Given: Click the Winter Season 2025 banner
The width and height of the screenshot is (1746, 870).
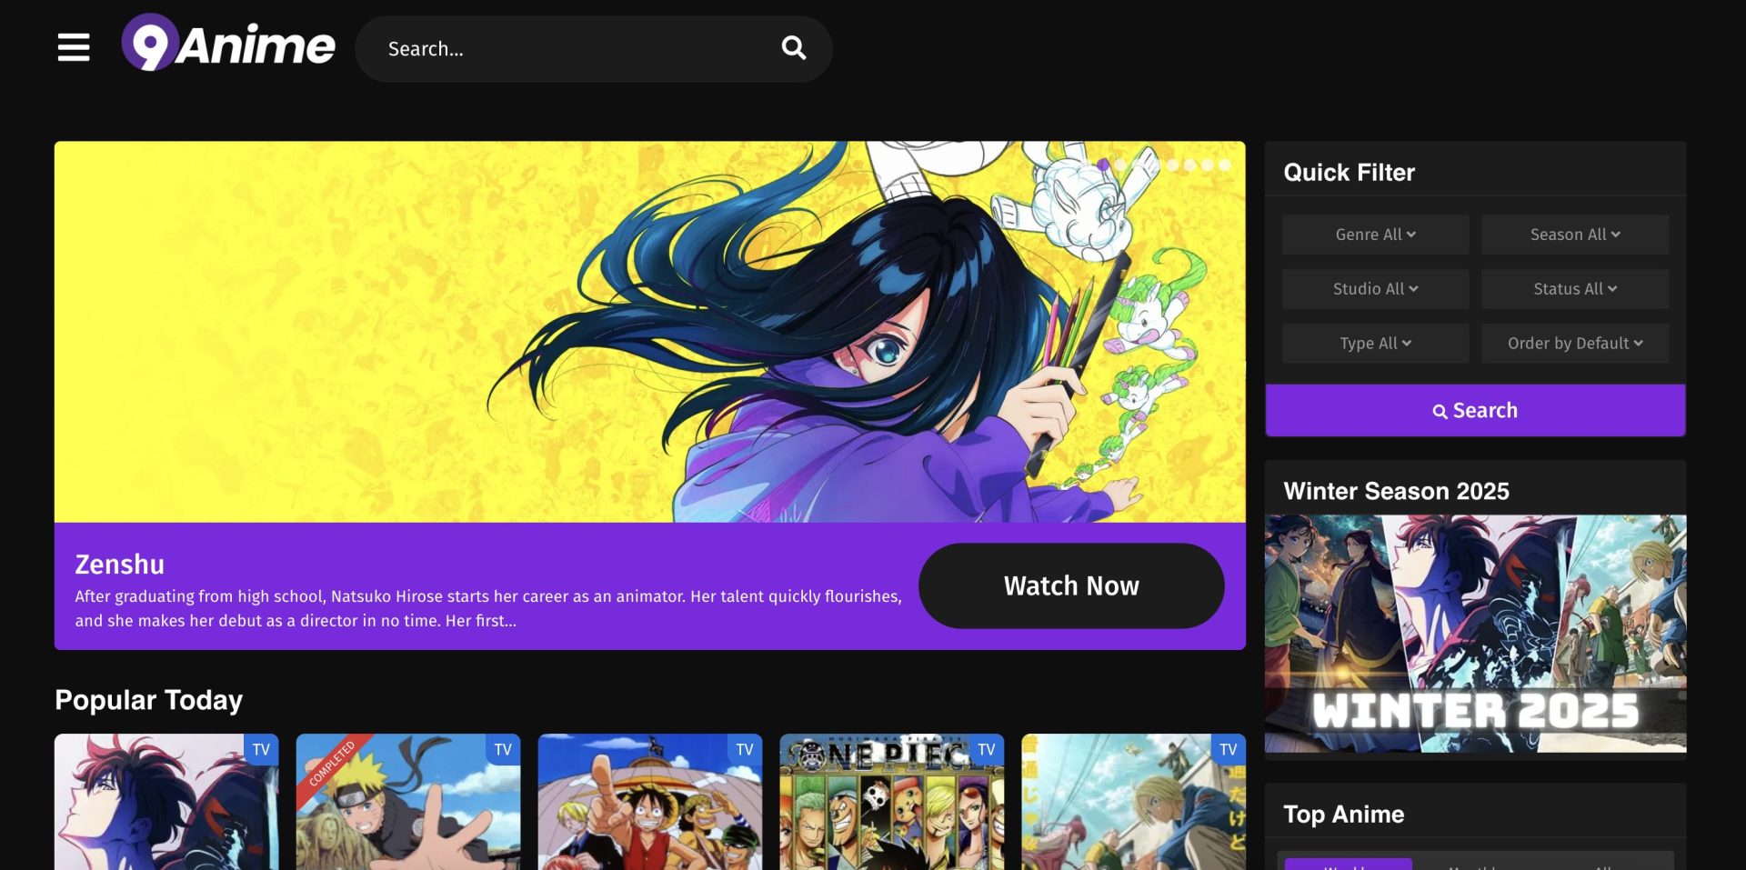Looking at the screenshot, I should click(1474, 634).
